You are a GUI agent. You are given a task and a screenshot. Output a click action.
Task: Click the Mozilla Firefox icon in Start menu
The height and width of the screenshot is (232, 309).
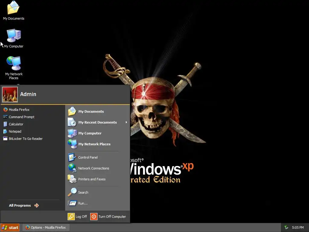coord(5,110)
